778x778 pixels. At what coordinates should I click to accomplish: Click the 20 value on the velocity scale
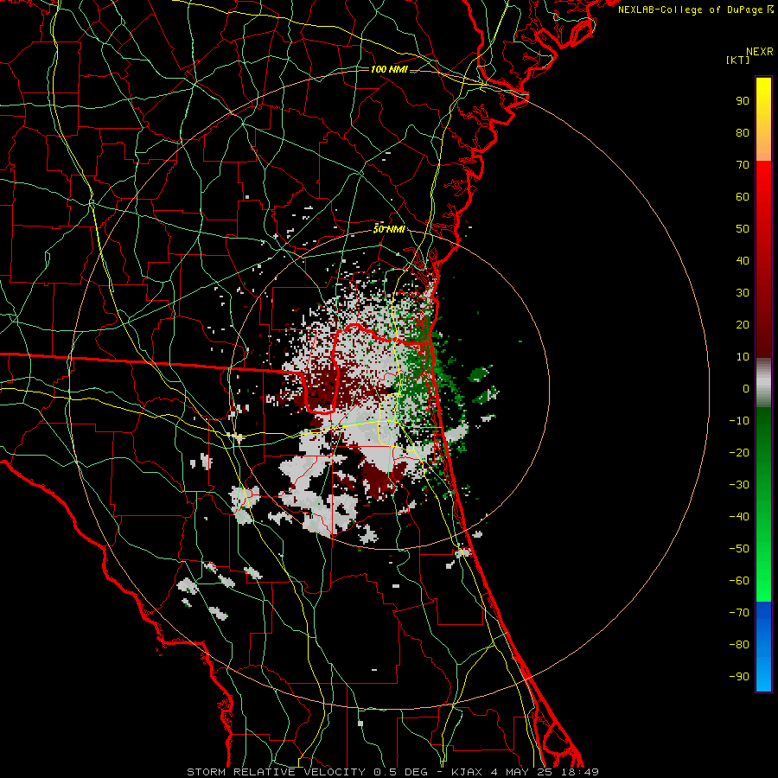tap(743, 324)
